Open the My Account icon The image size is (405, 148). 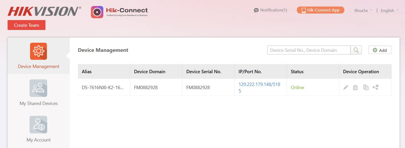[x=38, y=125]
